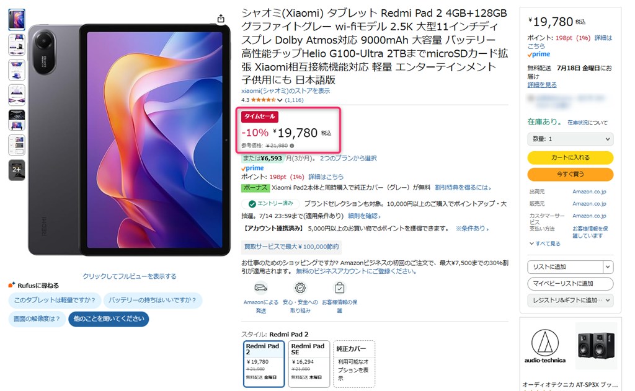Image resolution: width=635 pixels, height=391 pixels.
Task: Select the Redmi Pad SE style option
Action: click(x=309, y=364)
